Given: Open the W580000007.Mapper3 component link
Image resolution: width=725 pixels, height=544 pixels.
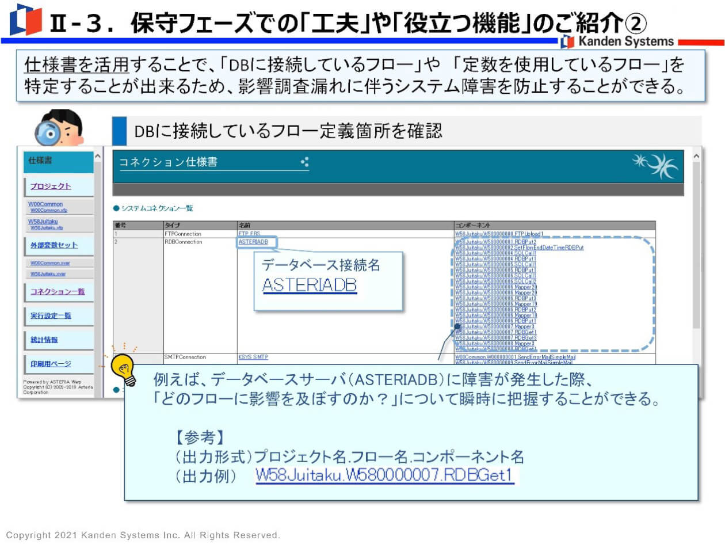Looking at the screenshot, I should [495, 326].
